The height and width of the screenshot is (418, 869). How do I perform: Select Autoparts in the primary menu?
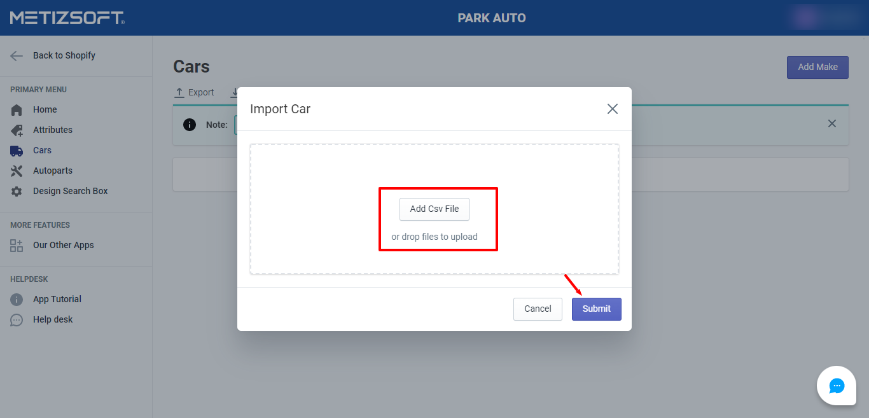pos(53,171)
